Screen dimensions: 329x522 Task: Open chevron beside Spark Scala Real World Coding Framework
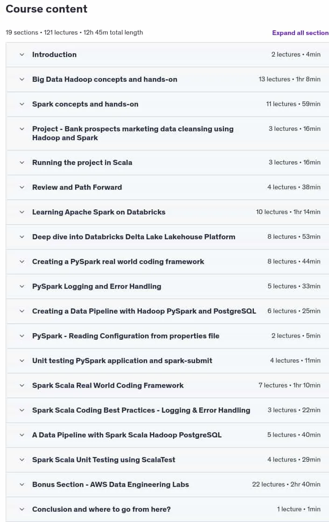coord(22,386)
